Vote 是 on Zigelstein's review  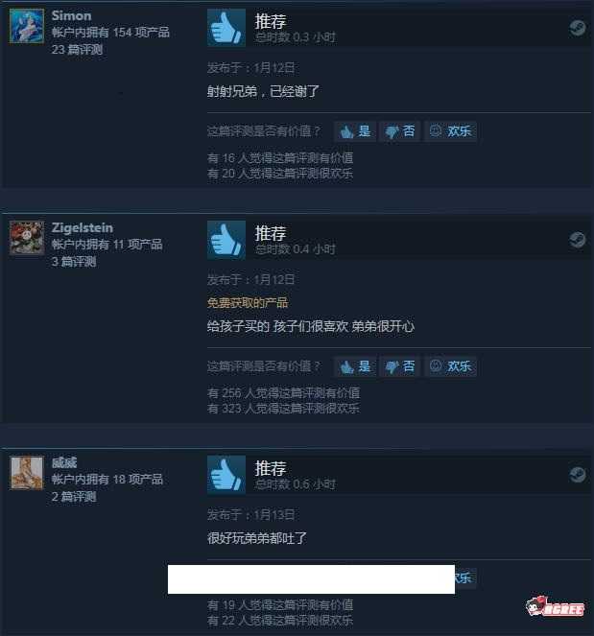coord(355,366)
